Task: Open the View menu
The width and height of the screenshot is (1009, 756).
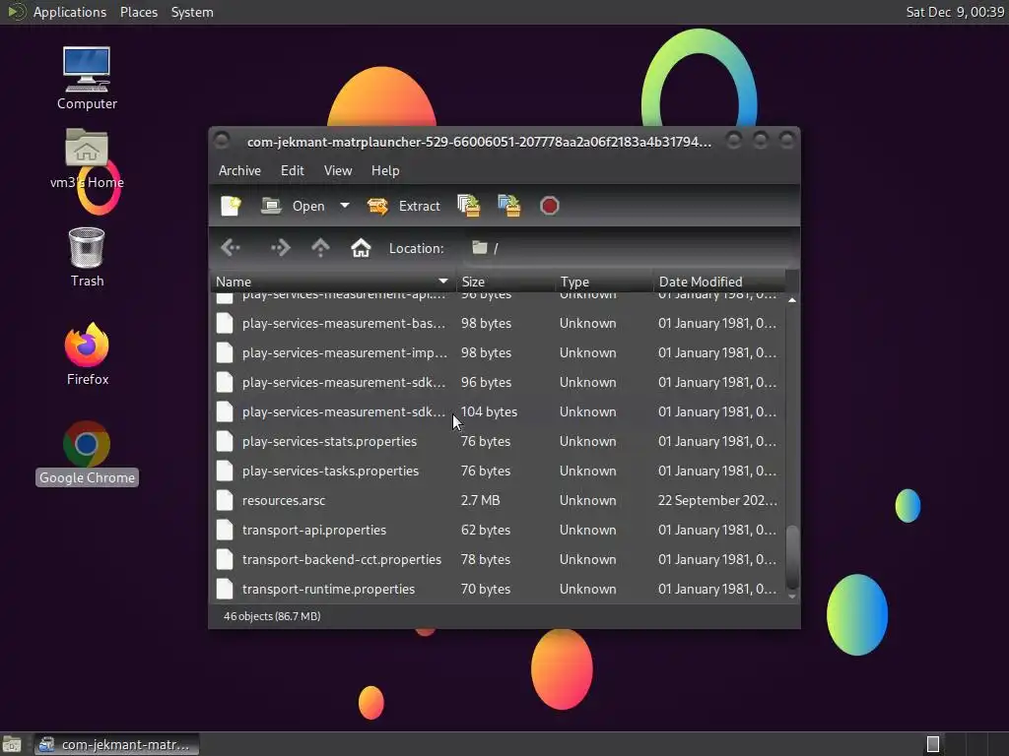Action: tap(338, 170)
